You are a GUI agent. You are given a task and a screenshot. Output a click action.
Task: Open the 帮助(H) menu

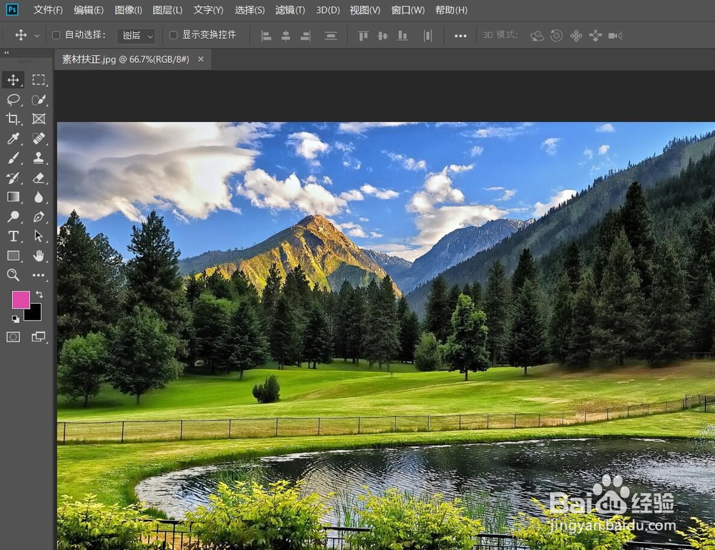click(451, 10)
